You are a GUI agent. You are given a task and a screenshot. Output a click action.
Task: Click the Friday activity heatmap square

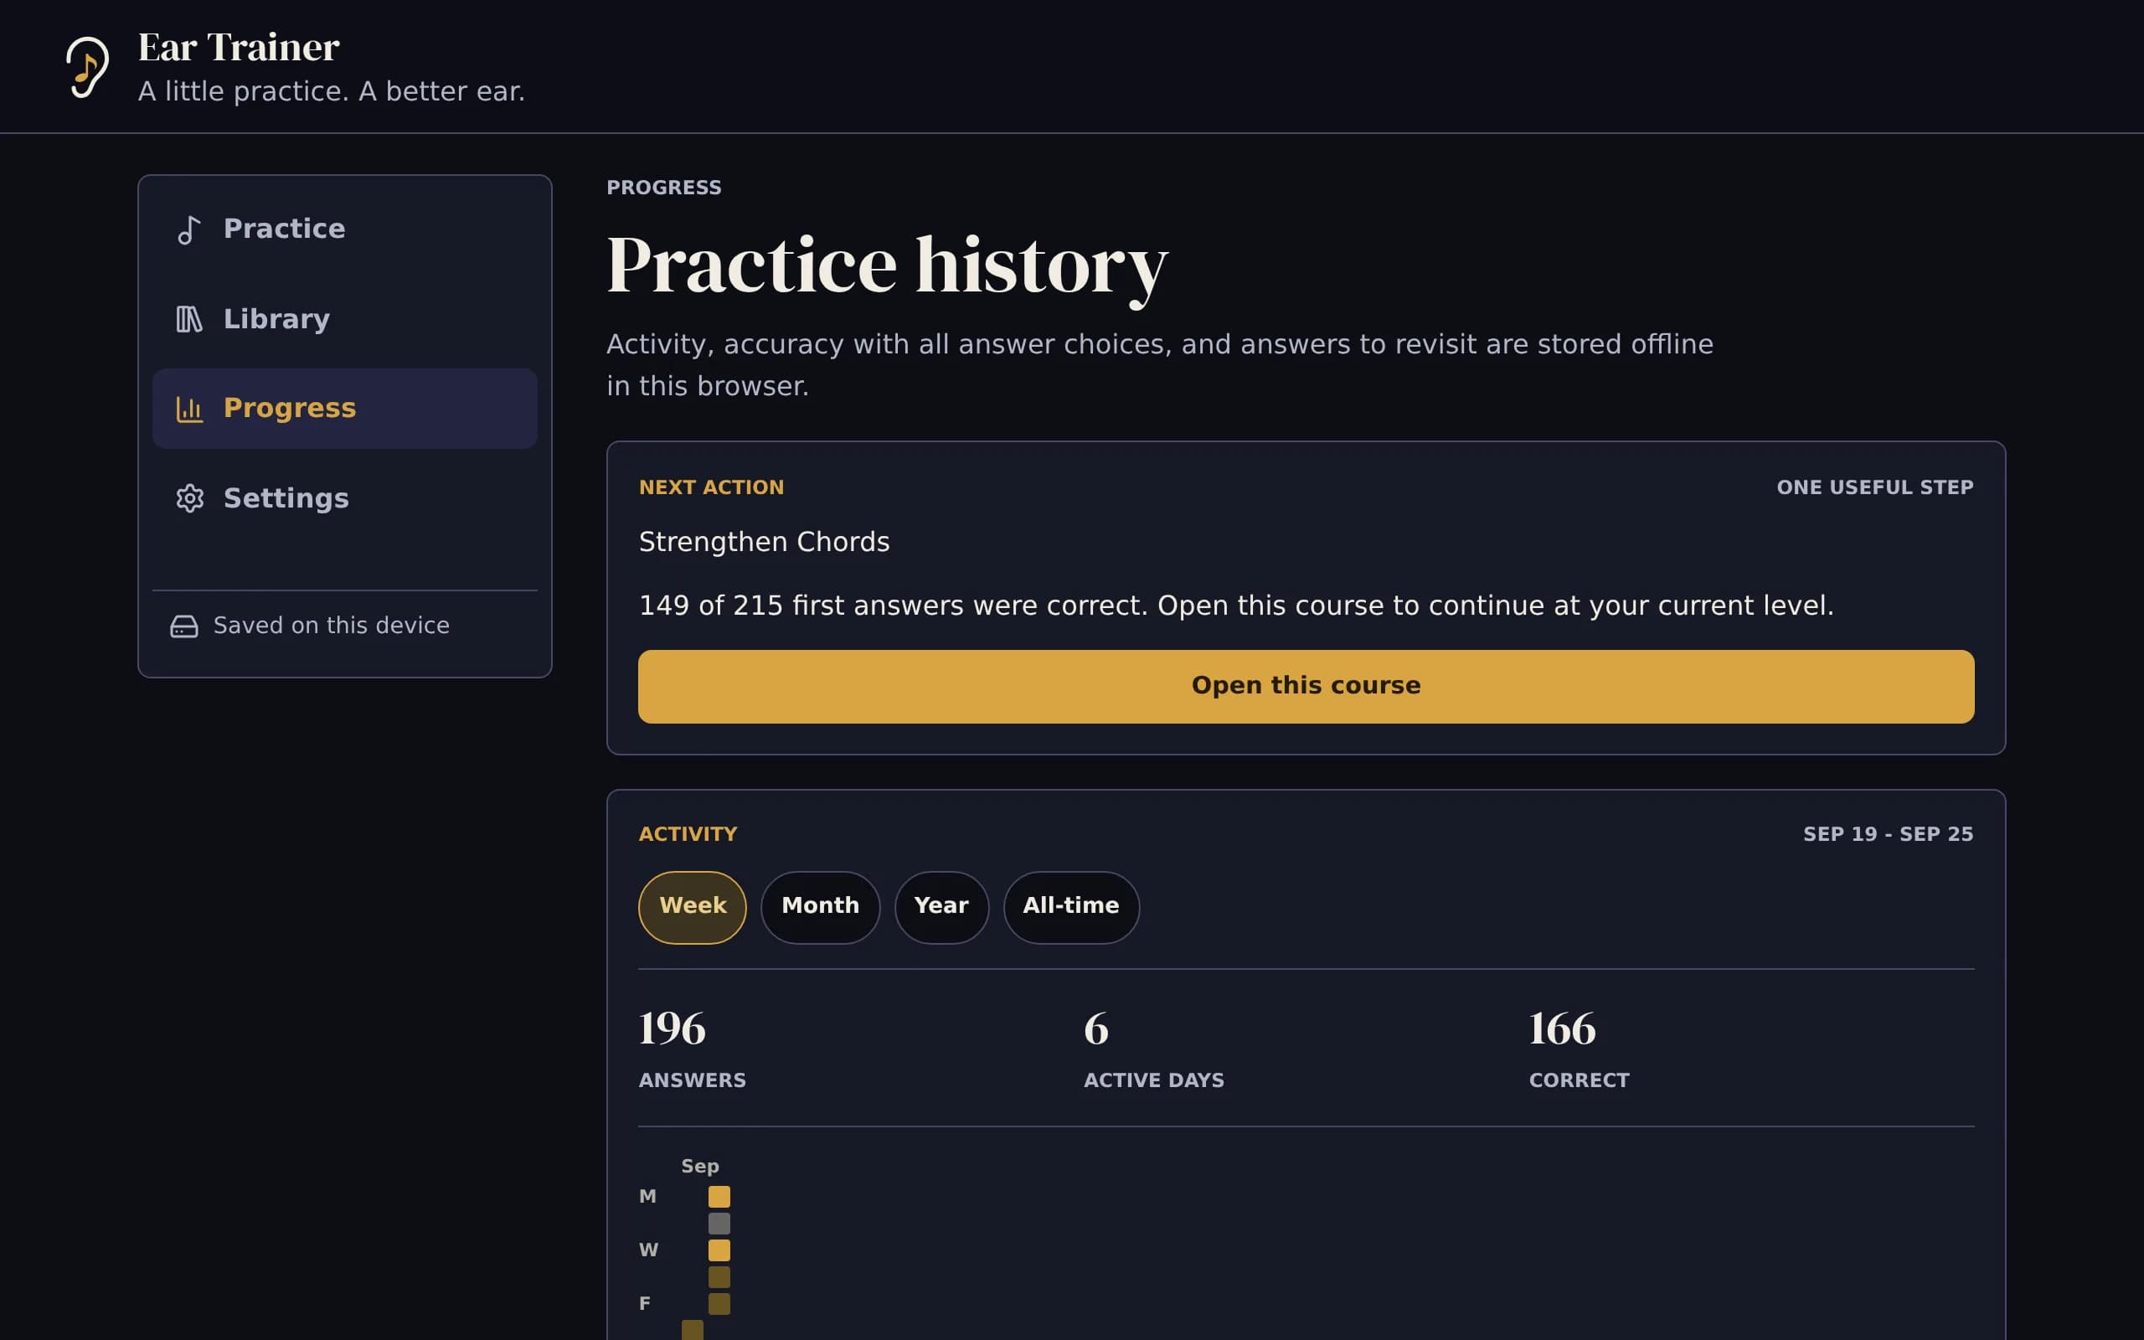(x=719, y=1303)
